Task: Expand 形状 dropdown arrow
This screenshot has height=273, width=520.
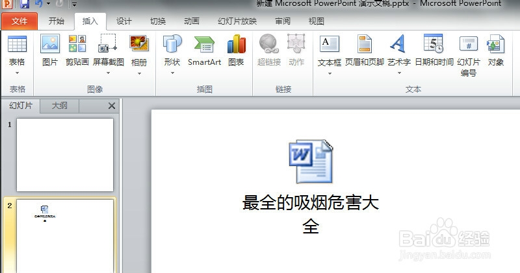Action: pyautogui.click(x=172, y=73)
